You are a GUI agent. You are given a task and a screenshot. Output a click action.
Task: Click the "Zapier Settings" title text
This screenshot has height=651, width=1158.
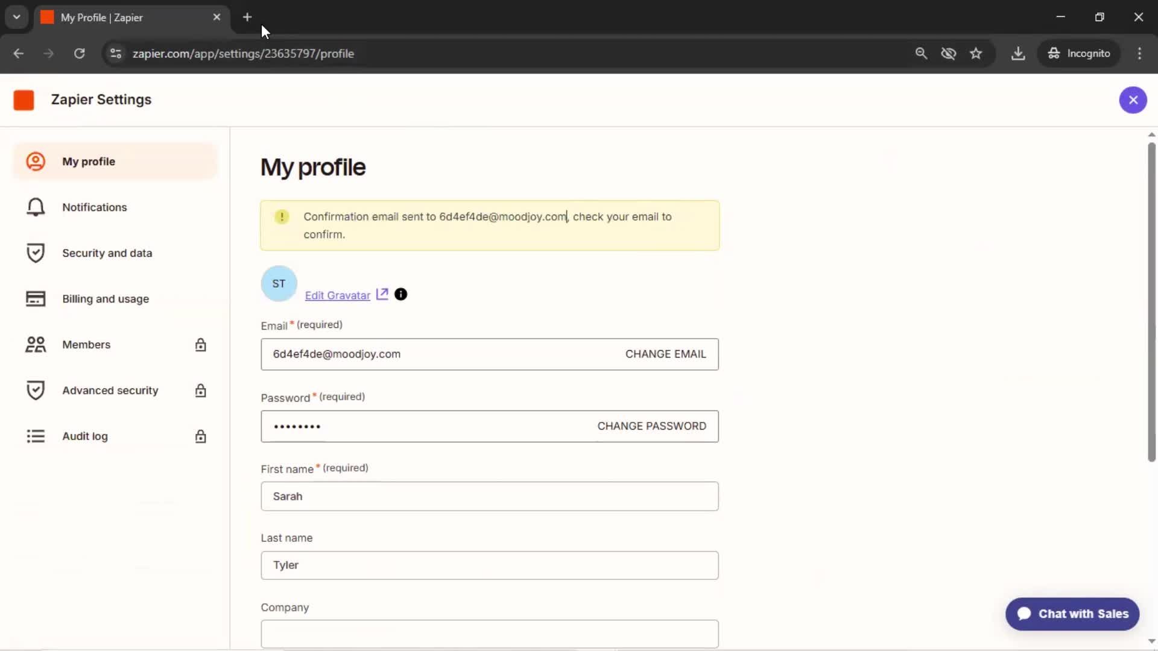click(101, 100)
